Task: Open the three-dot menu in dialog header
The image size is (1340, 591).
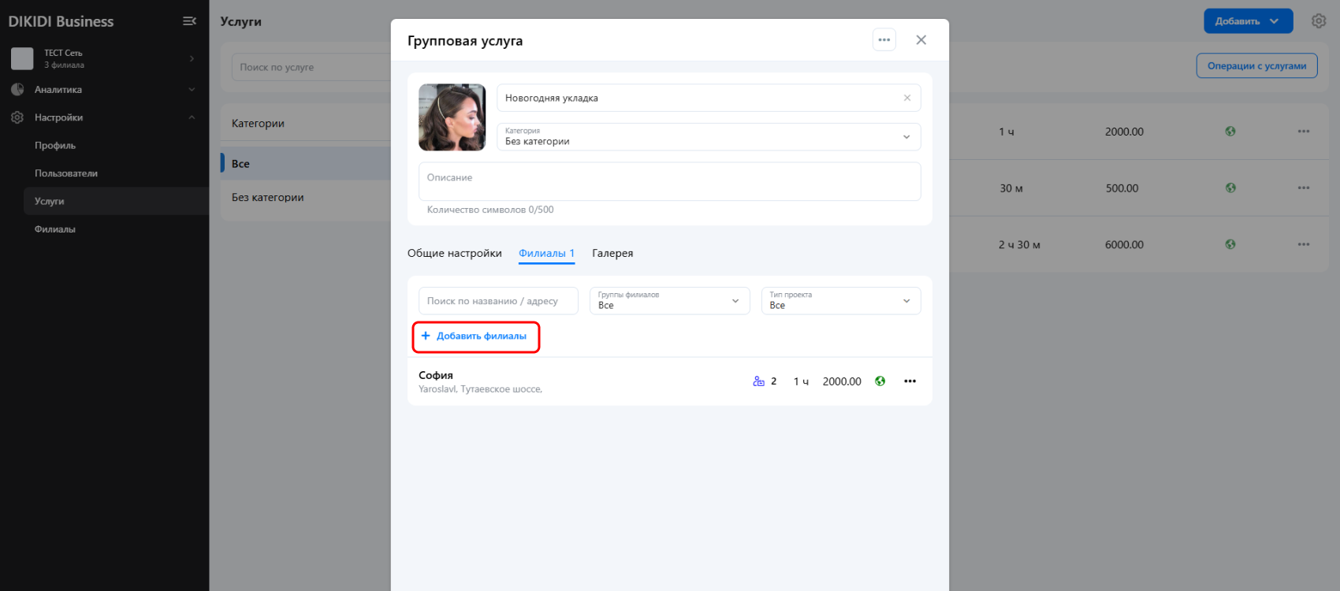Action: 884,40
